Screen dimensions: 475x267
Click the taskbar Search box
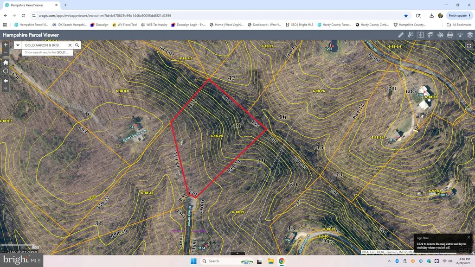pyautogui.click(x=227, y=261)
